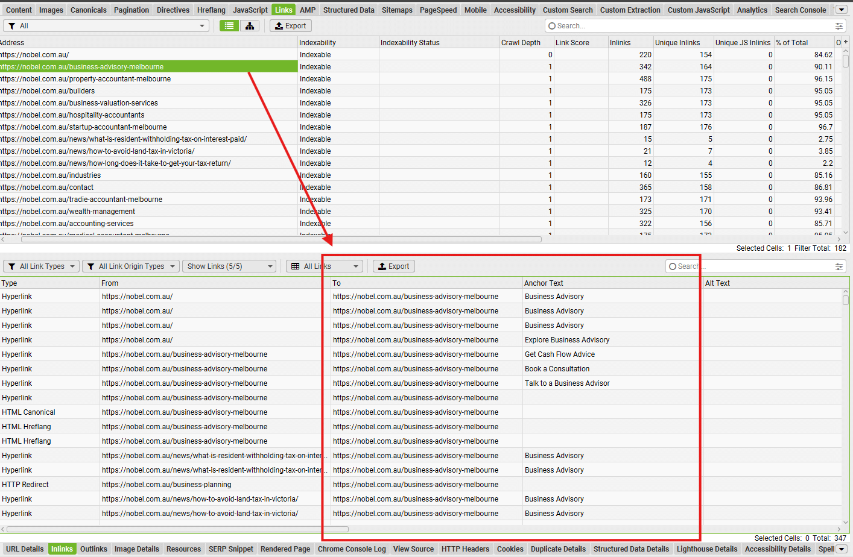Open the top filter 'All' dropdown
The height and width of the screenshot is (557, 853).
(x=106, y=26)
